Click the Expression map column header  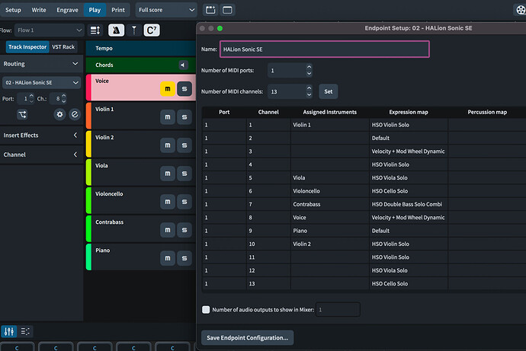[409, 112]
